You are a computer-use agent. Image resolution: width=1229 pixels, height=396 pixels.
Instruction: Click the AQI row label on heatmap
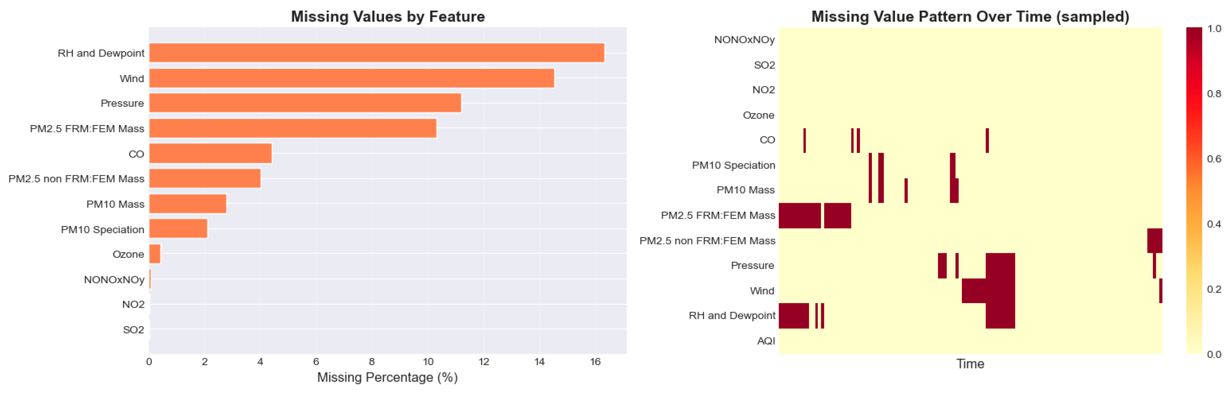766,341
